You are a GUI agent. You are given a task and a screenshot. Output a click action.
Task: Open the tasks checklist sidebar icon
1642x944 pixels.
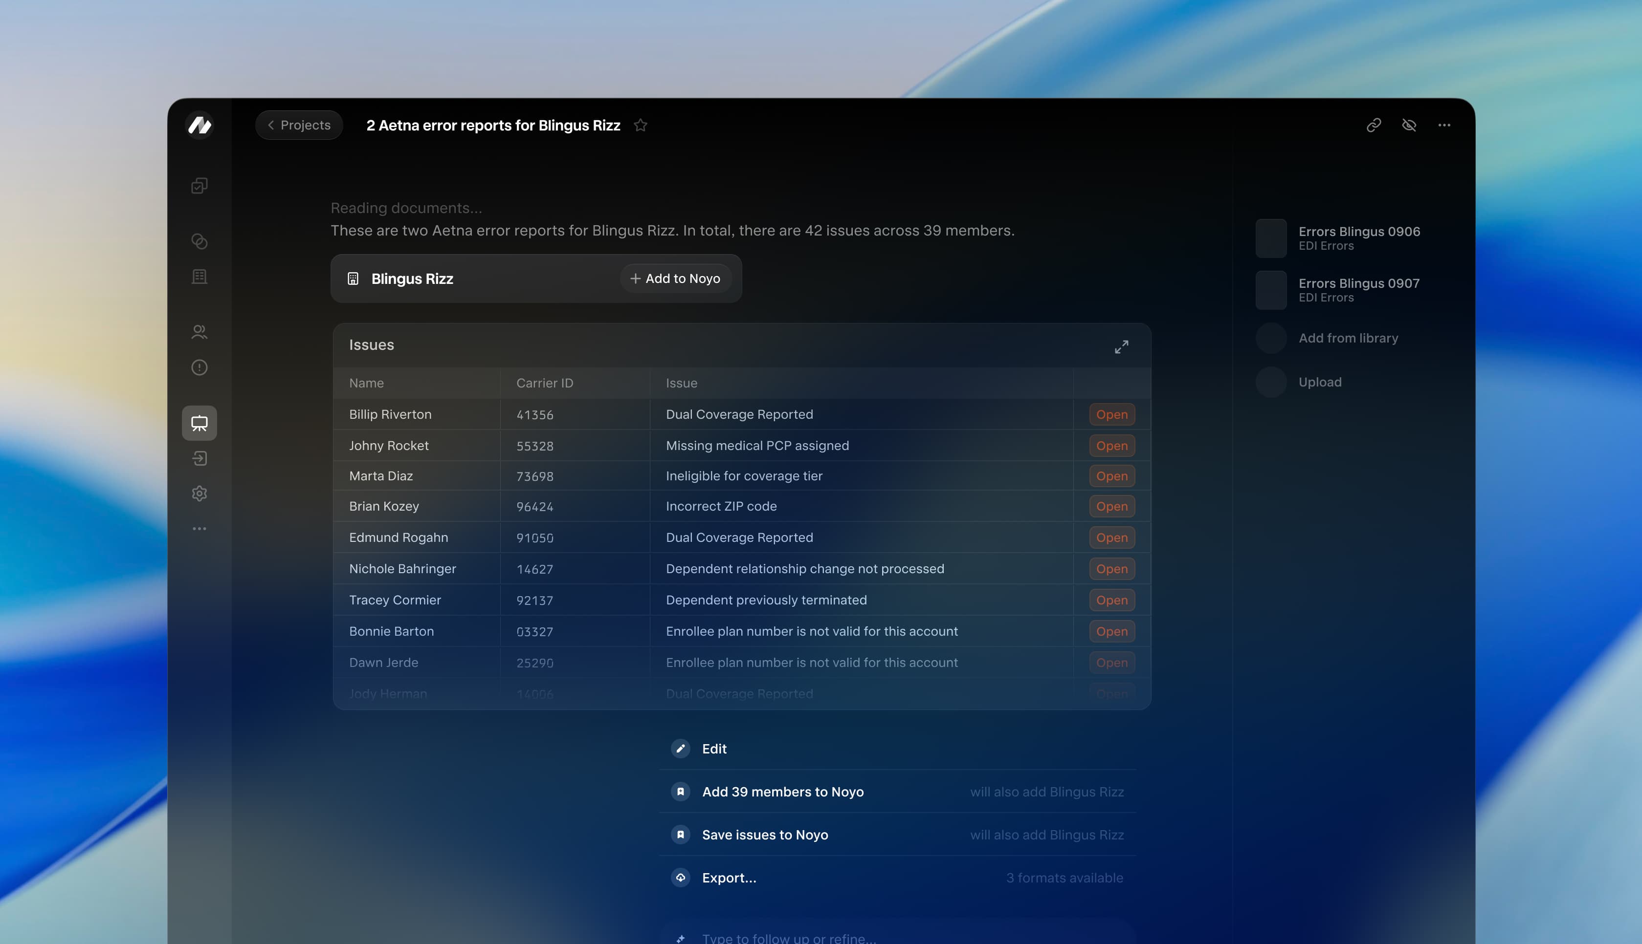[199, 186]
